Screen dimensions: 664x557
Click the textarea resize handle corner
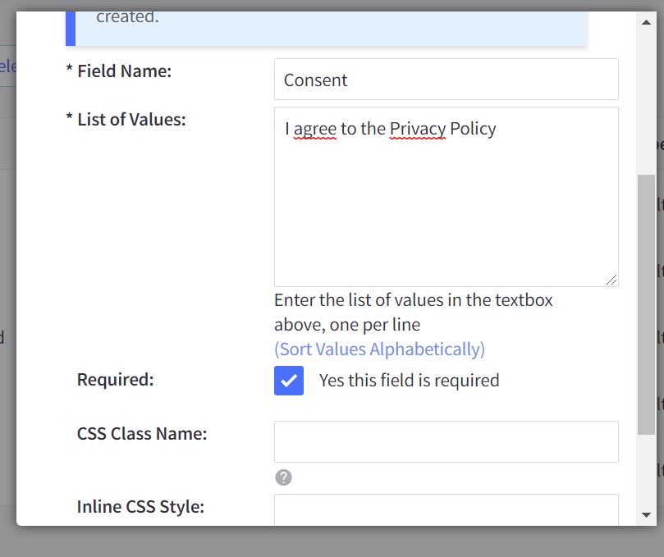coord(611,280)
